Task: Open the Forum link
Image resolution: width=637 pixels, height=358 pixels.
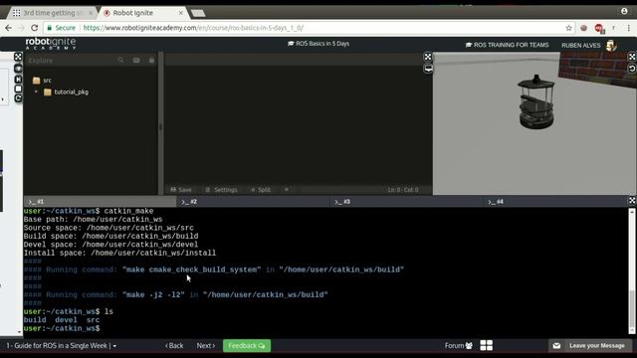Action: click(458, 346)
